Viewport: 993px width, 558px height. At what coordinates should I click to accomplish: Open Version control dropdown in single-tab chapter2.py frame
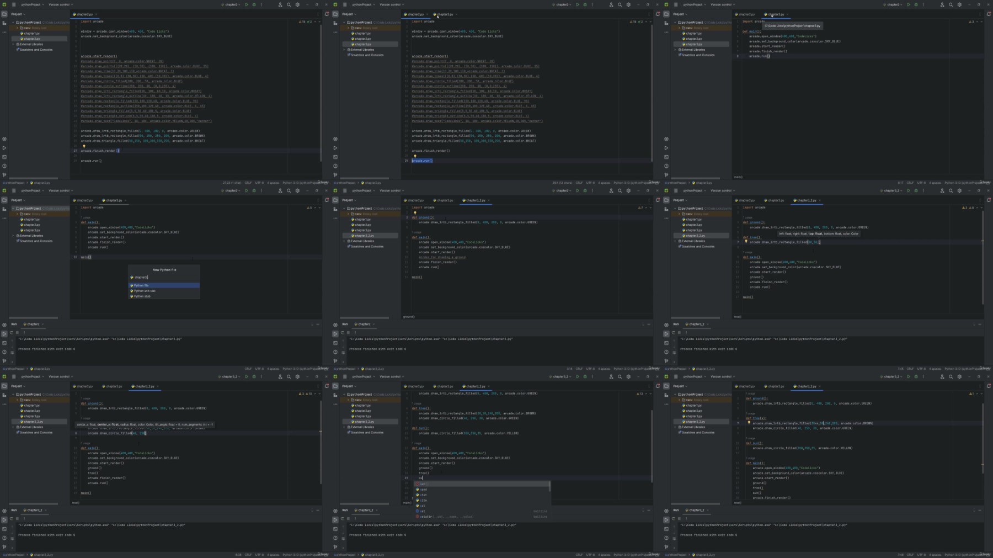pos(60,4)
